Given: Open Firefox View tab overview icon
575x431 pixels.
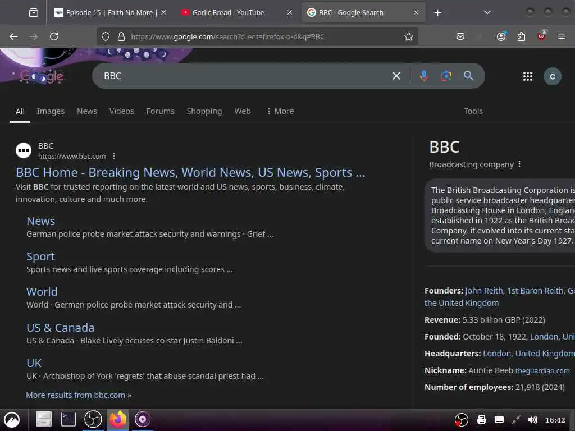Looking at the screenshot, I should coord(33,13).
